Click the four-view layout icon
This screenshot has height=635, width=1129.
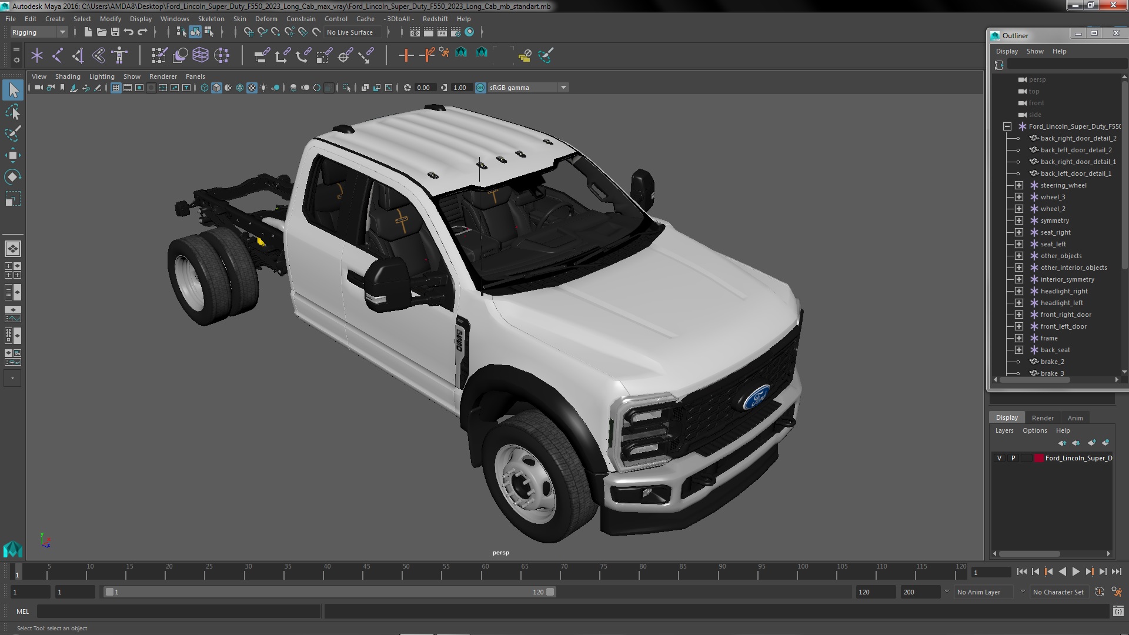click(12, 270)
